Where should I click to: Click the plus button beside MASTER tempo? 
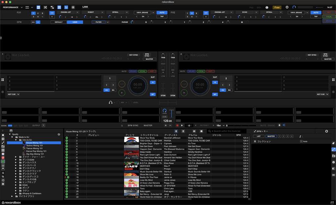coord(166,125)
